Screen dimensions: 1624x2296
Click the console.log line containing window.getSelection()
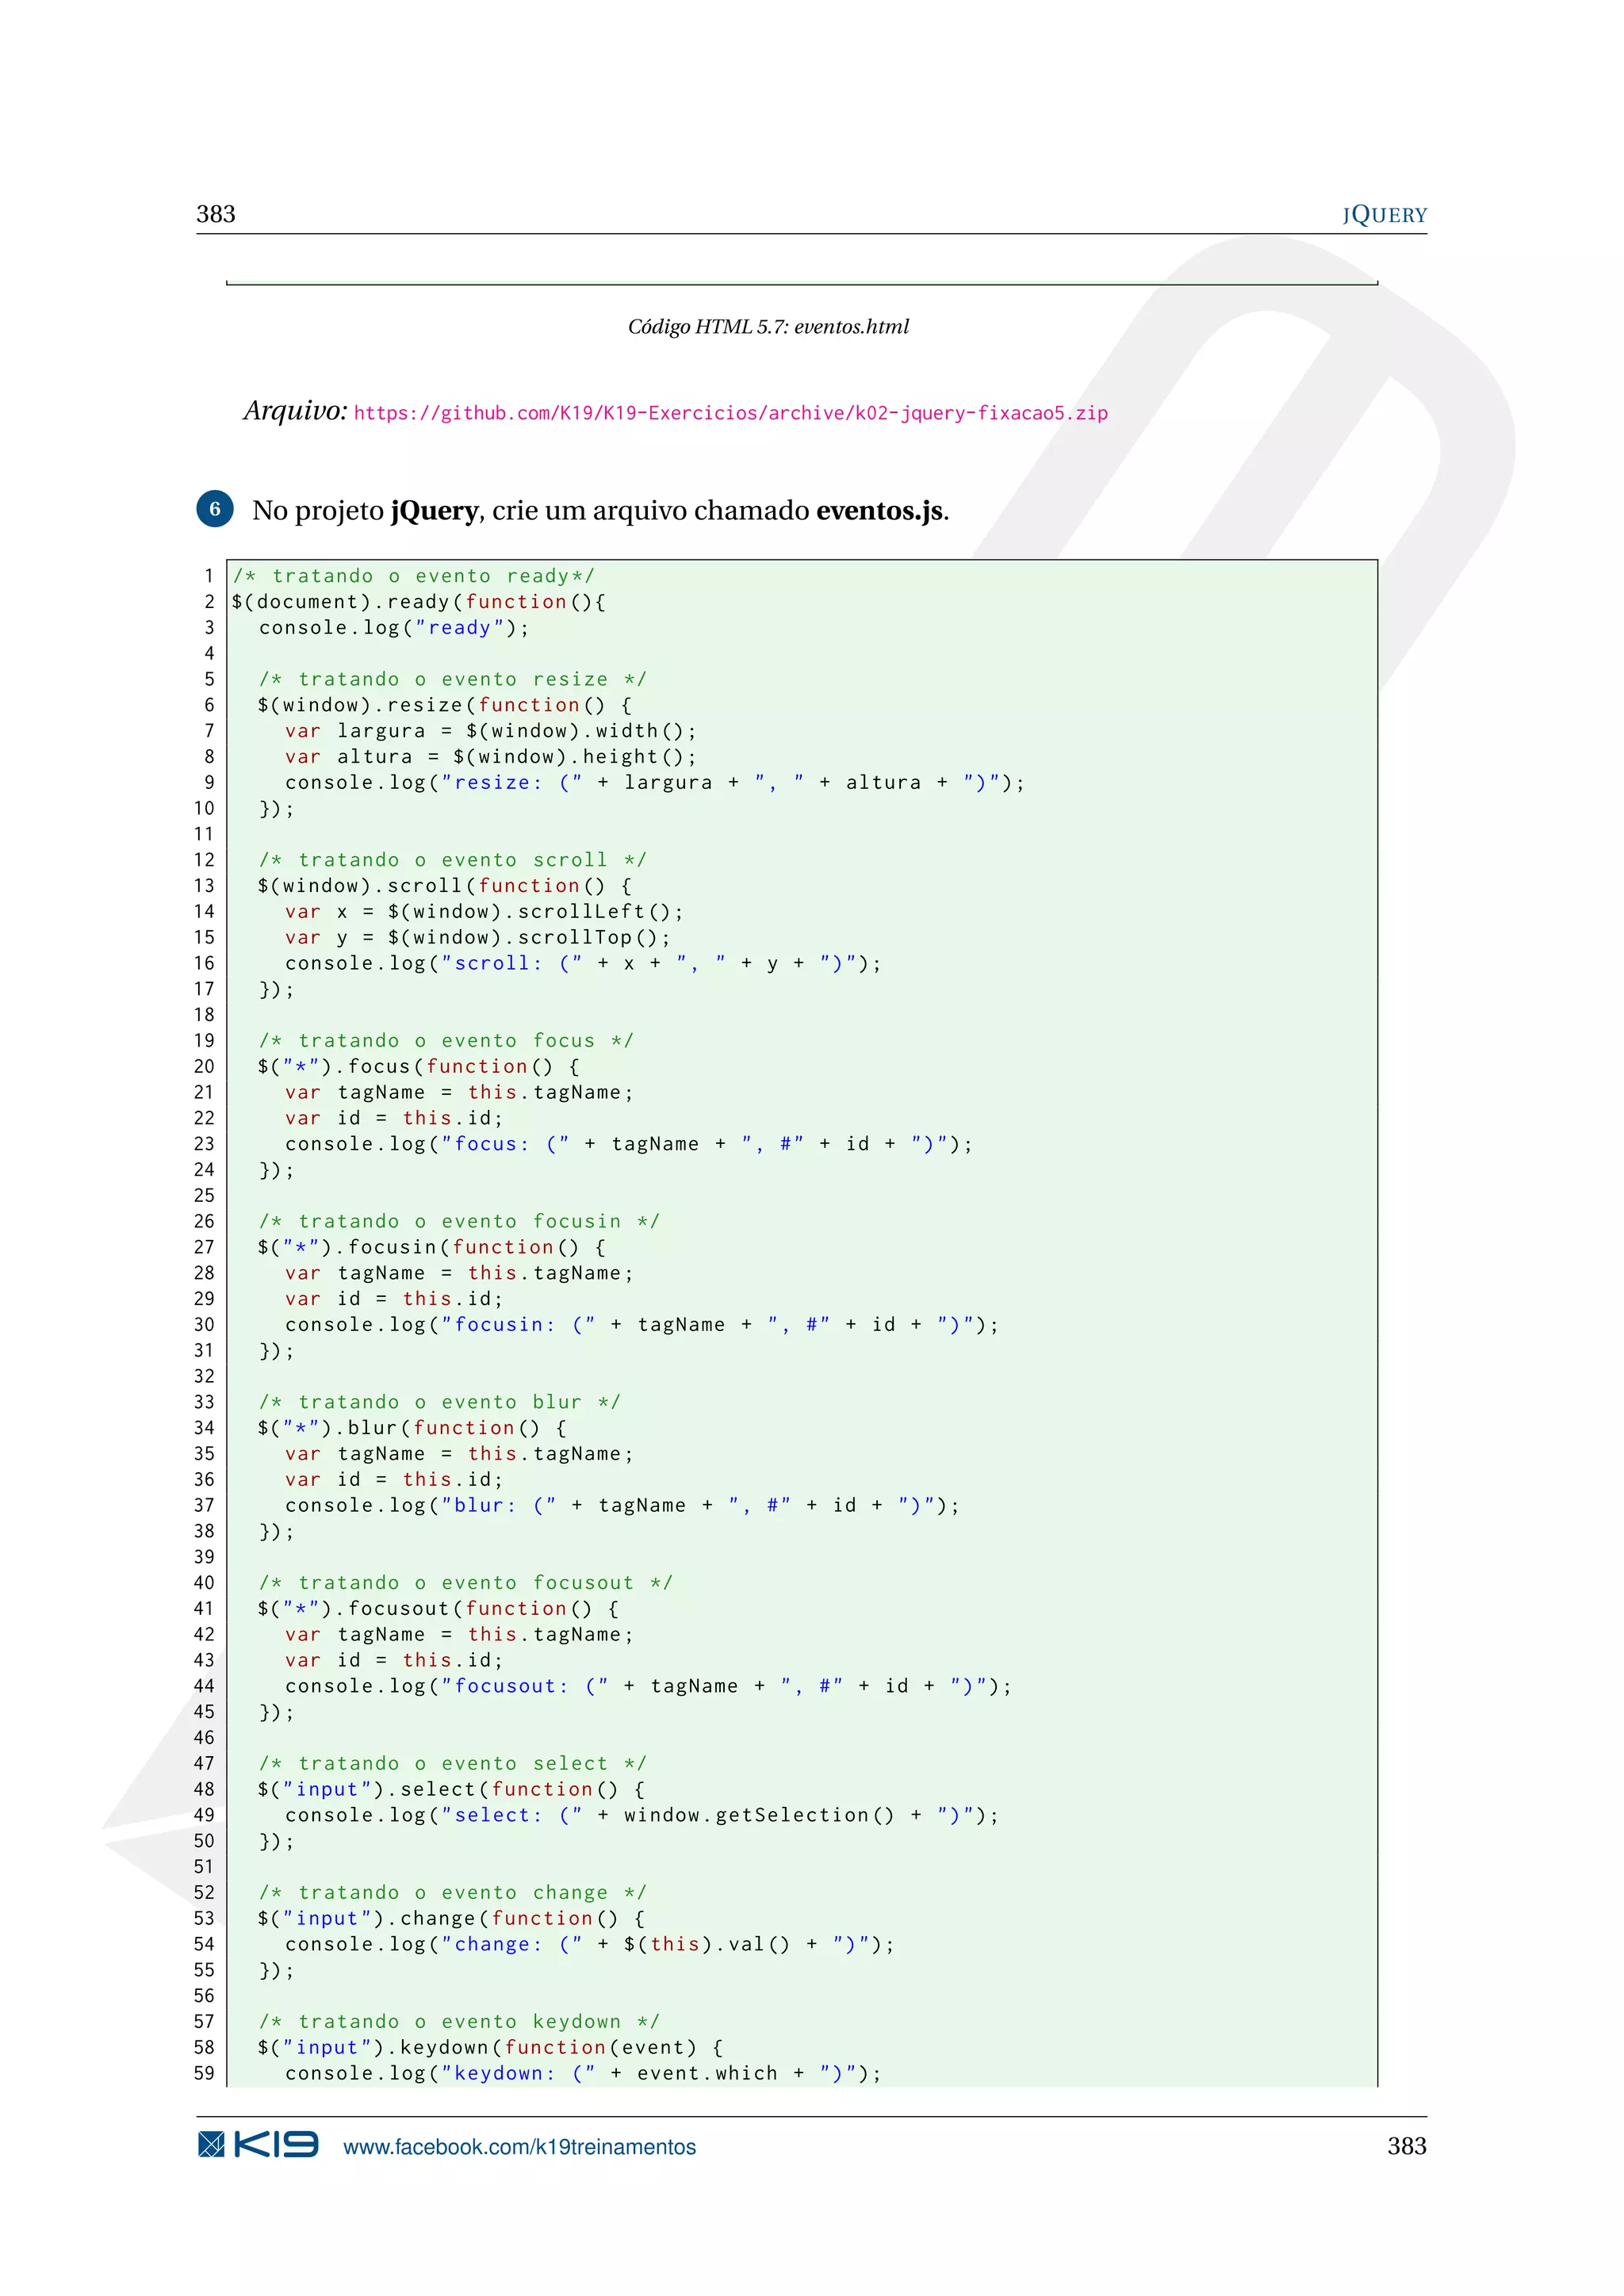(x=642, y=1816)
